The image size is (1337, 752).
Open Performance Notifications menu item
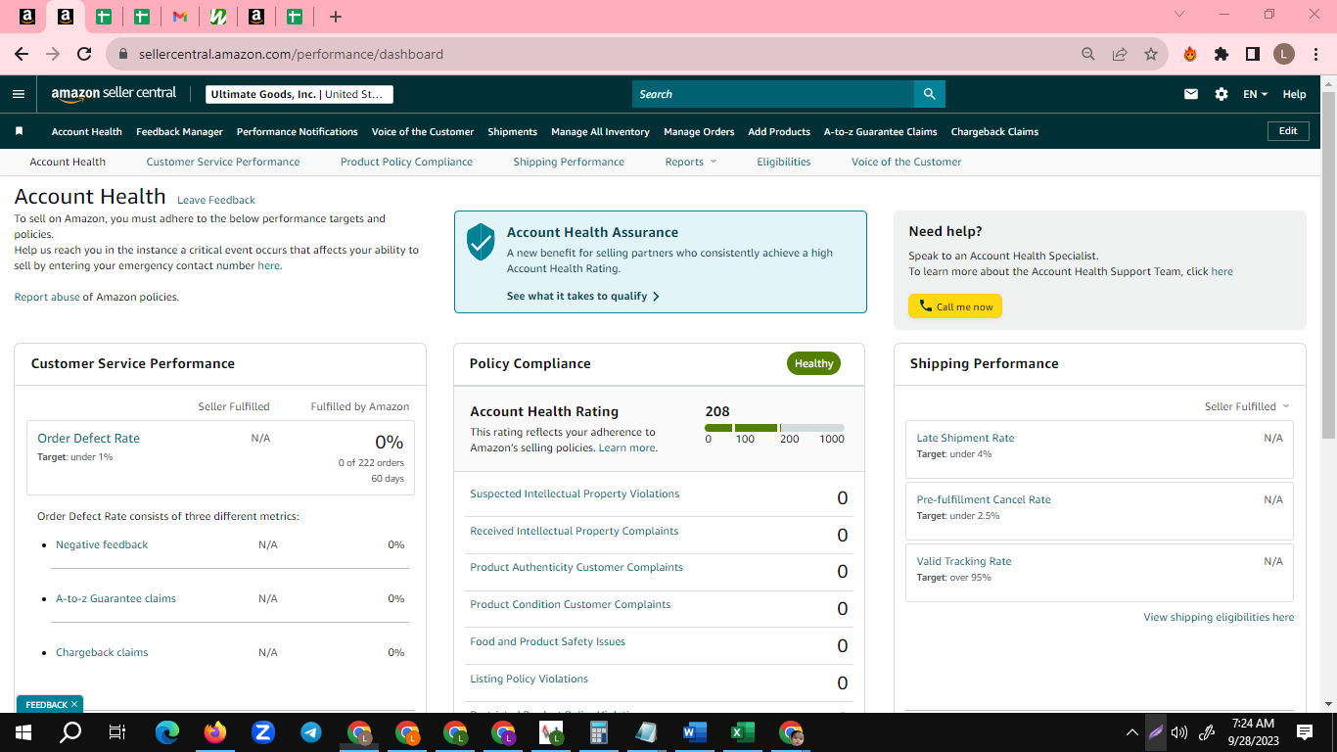[x=298, y=131]
